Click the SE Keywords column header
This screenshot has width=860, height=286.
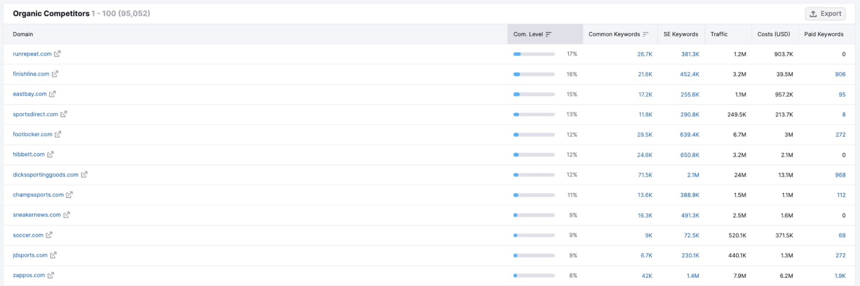pyautogui.click(x=681, y=34)
